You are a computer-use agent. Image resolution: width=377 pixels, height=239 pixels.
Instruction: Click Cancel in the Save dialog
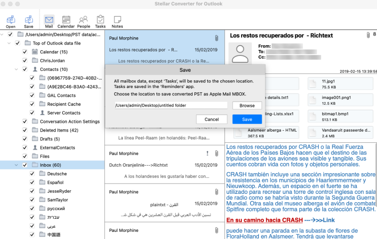click(x=212, y=119)
